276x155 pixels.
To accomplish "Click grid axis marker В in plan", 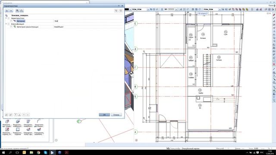I will [x=135, y=87].
